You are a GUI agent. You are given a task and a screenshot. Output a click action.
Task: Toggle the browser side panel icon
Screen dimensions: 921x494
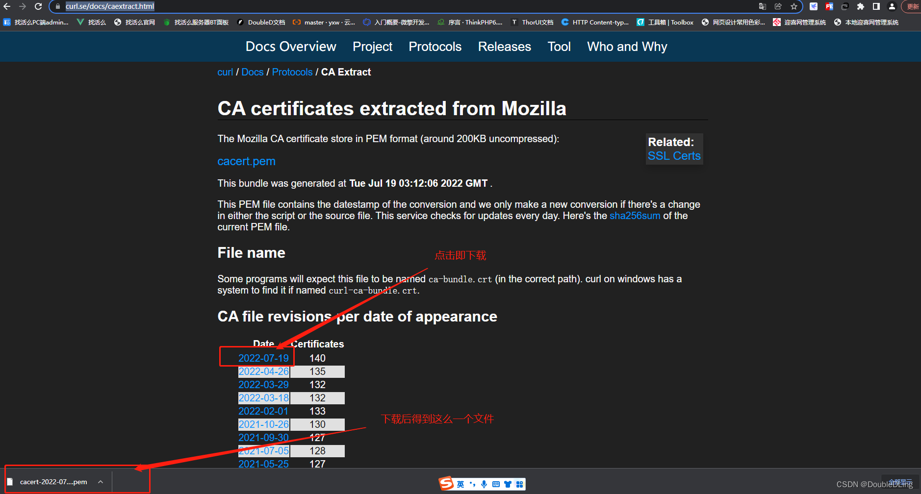(876, 6)
